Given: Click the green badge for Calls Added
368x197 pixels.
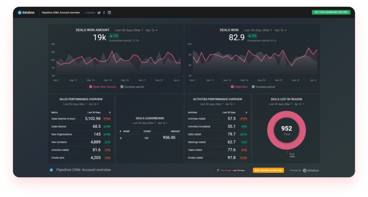Looking at the screenshot, I should point(243,135).
